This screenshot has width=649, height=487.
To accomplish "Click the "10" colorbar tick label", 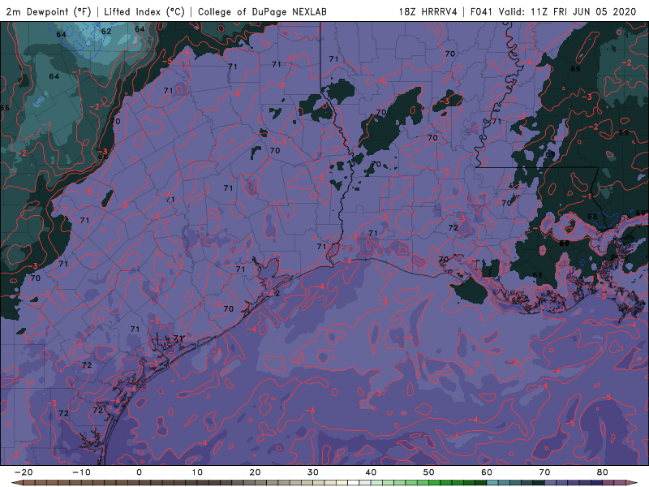I will pyautogui.click(x=197, y=472).
